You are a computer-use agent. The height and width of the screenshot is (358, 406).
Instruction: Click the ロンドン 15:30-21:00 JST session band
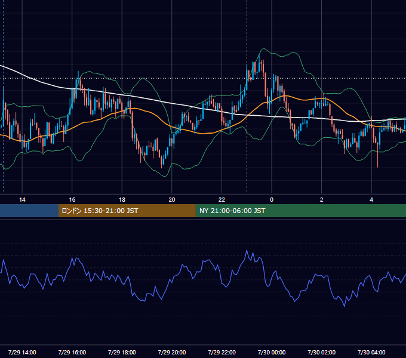[x=127, y=211]
